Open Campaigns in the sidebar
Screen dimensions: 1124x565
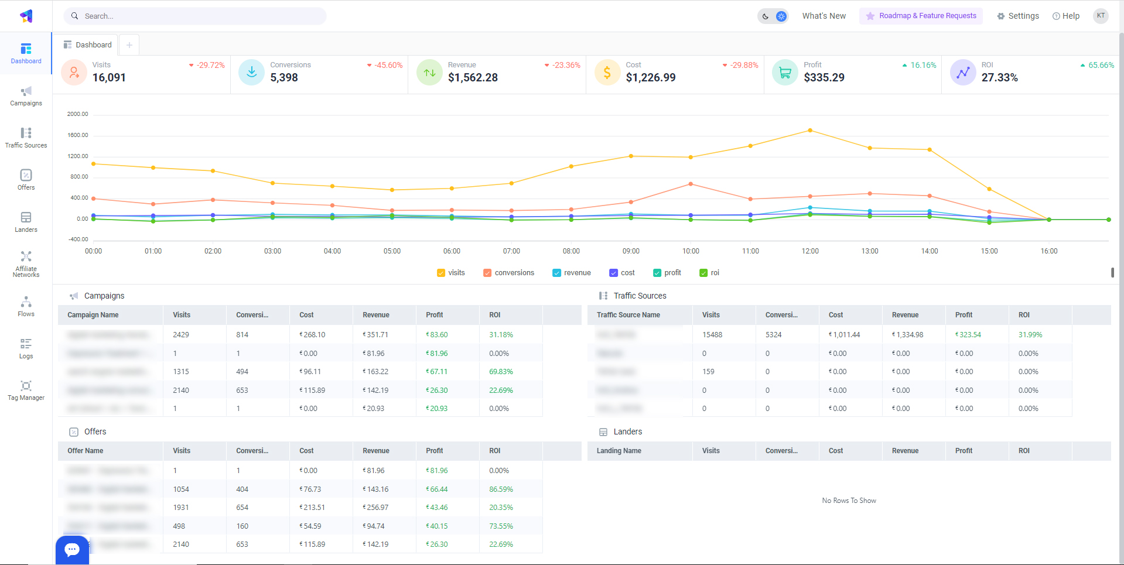26,96
